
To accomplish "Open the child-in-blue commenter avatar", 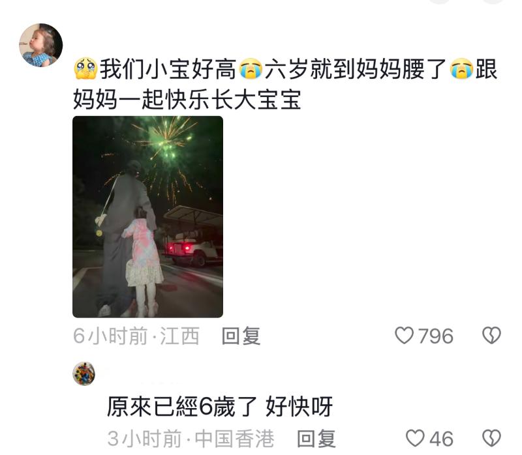I will click(40, 45).
